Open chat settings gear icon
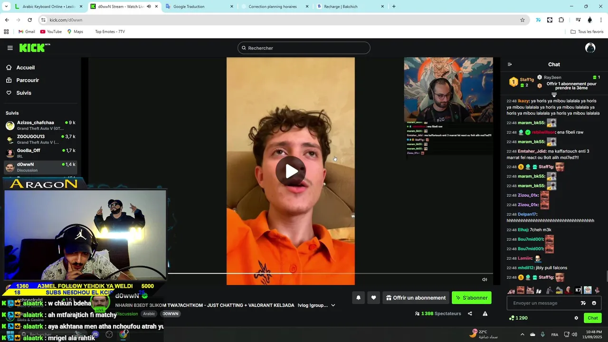 click(x=576, y=318)
